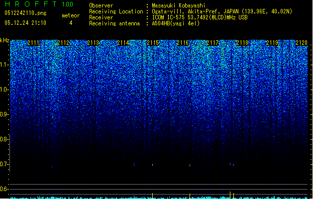The height and width of the screenshot is (199, 313).
Task: Click the 2118 time marker
Action: point(242,42)
